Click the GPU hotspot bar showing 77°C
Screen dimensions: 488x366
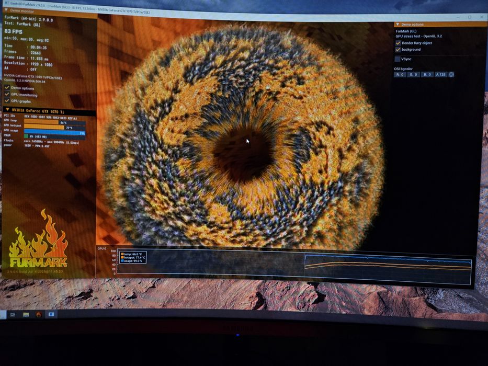pos(55,128)
